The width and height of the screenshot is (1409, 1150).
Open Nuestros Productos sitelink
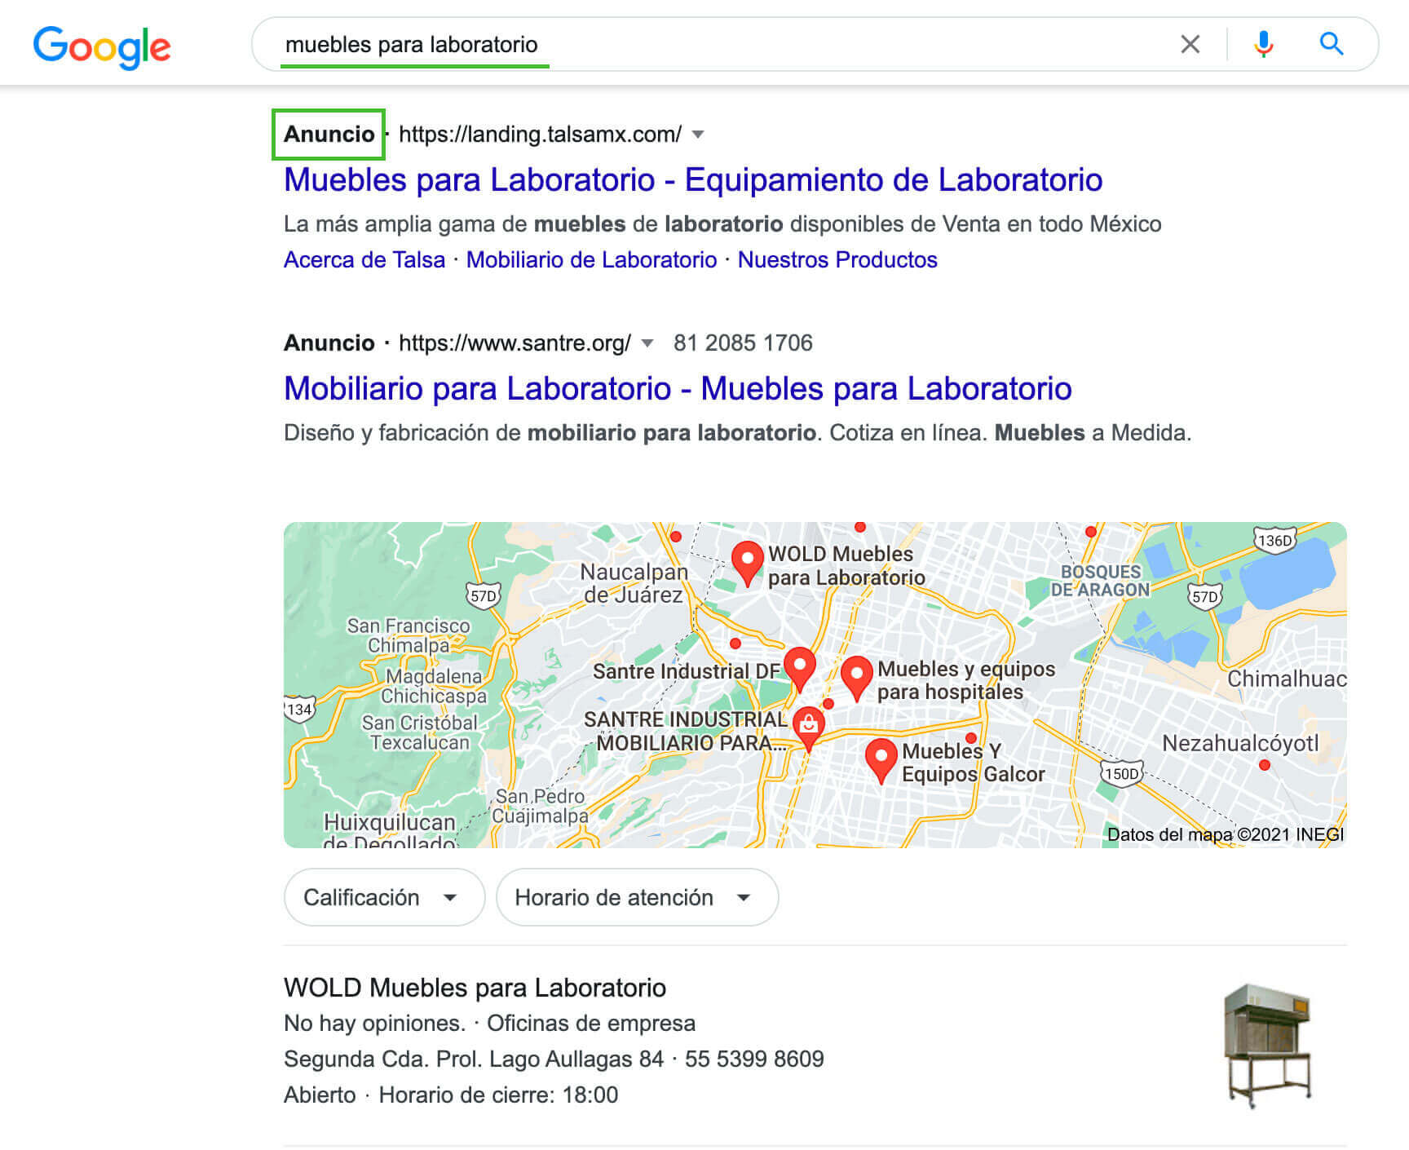(837, 259)
